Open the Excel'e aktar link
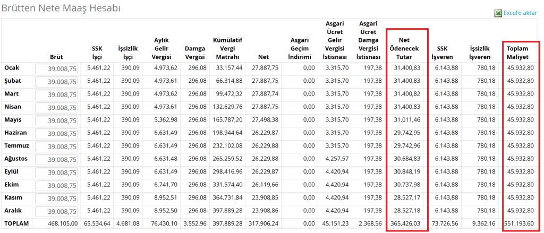The height and width of the screenshot is (233, 544). pos(520,13)
